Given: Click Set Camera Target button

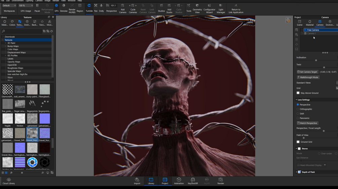Looking at the screenshot, I should [307, 72].
